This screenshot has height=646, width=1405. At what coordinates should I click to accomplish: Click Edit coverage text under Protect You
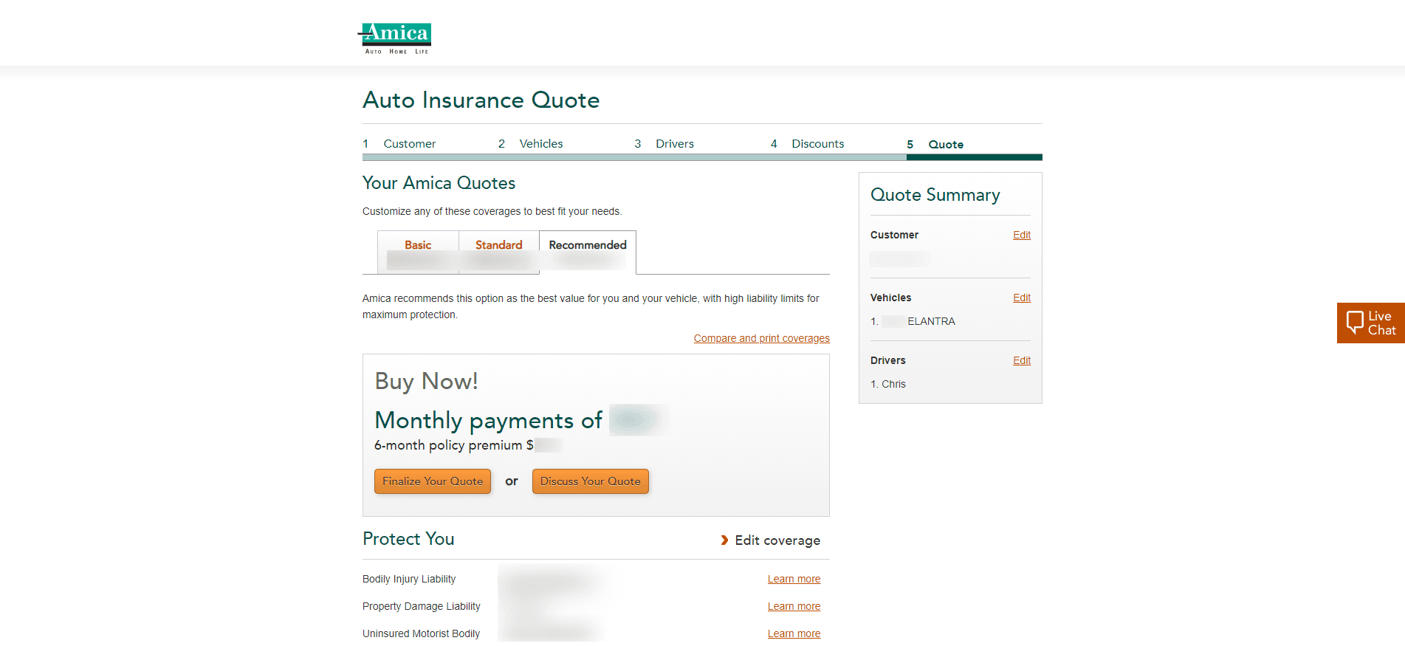777,540
